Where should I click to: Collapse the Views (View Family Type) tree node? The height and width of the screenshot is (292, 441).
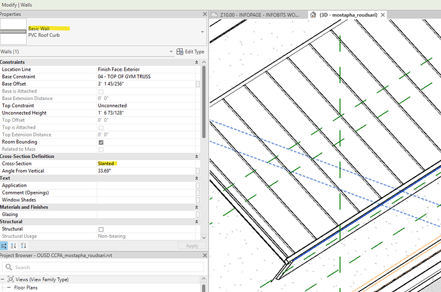click(4, 279)
